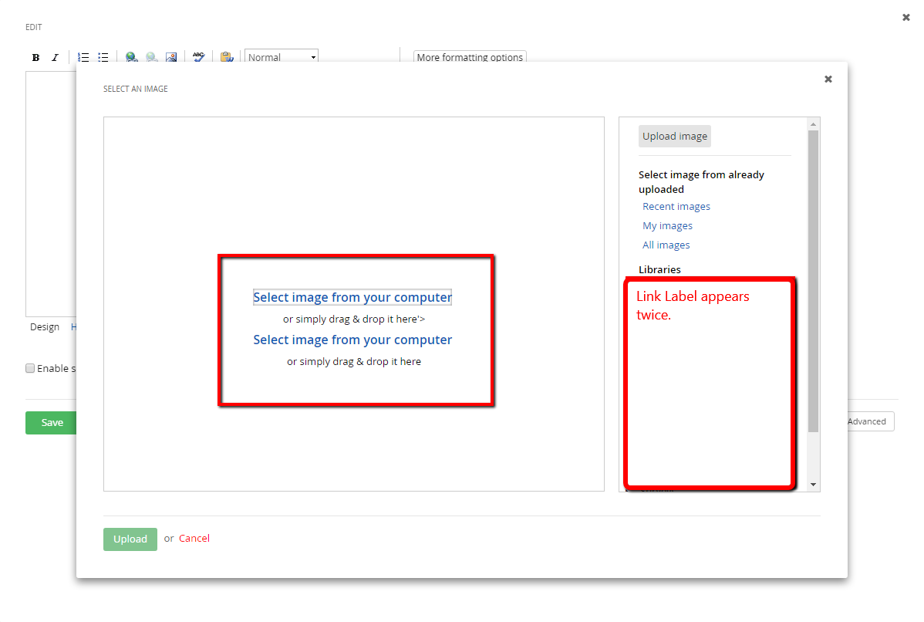Click the paste from clipboard icon
Screen dimensions: 924x622
tap(227, 57)
